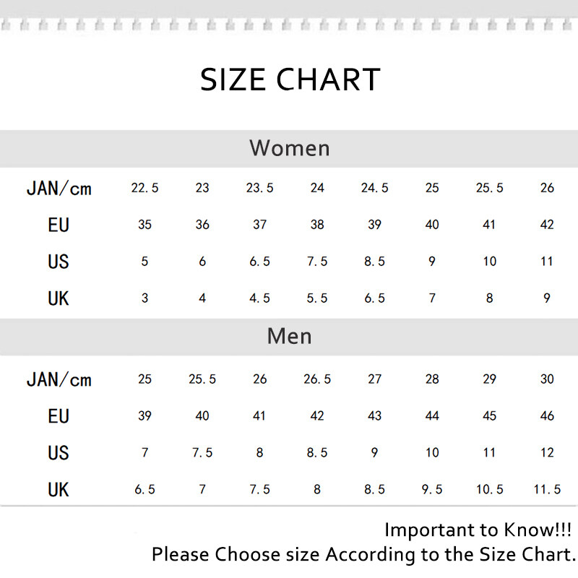Click the US row label under Men

(x=59, y=453)
